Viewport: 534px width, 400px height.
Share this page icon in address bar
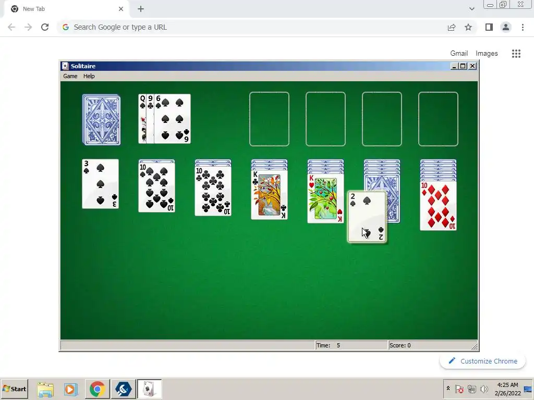[452, 27]
